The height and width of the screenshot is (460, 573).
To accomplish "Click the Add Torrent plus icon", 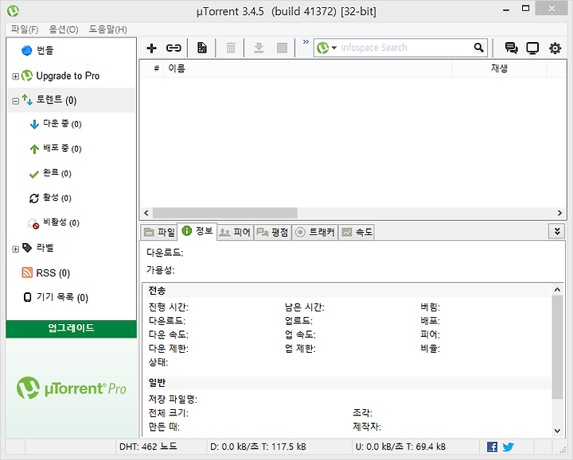I will (x=151, y=48).
